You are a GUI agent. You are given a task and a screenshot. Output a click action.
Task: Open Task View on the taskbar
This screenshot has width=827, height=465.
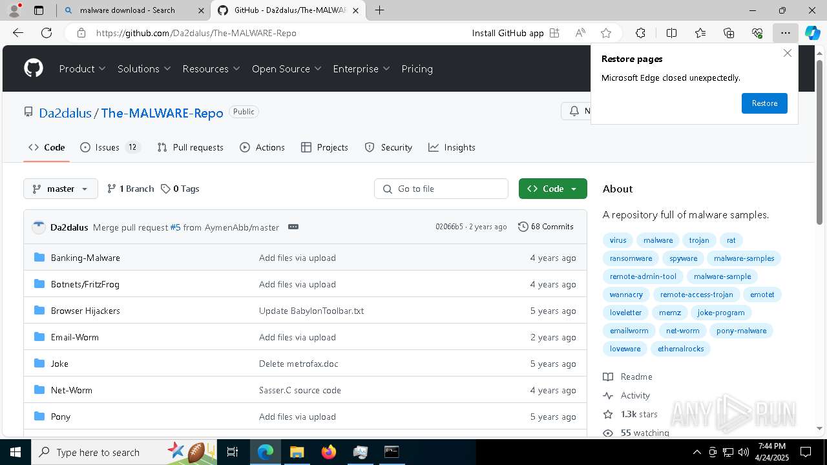click(x=233, y=452)
